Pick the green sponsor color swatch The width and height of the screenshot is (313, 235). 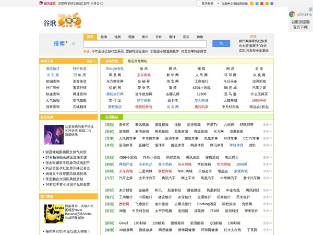267,4
